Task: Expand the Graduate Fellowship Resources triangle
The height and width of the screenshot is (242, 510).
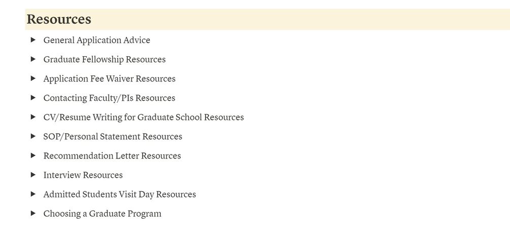Action: point(33,59)
